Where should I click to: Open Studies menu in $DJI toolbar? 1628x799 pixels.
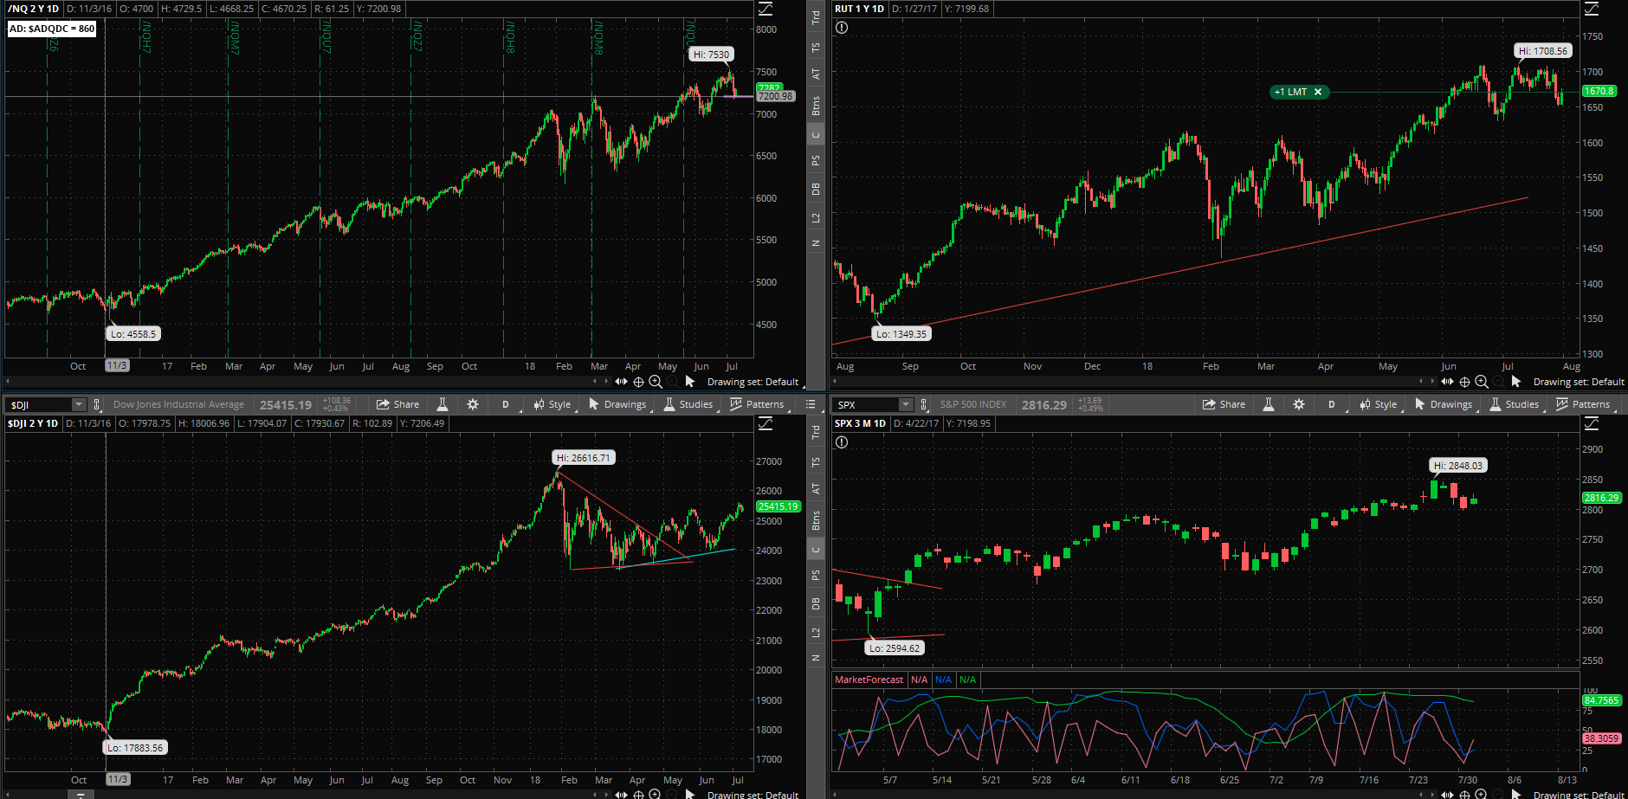[x=688, y=404]
